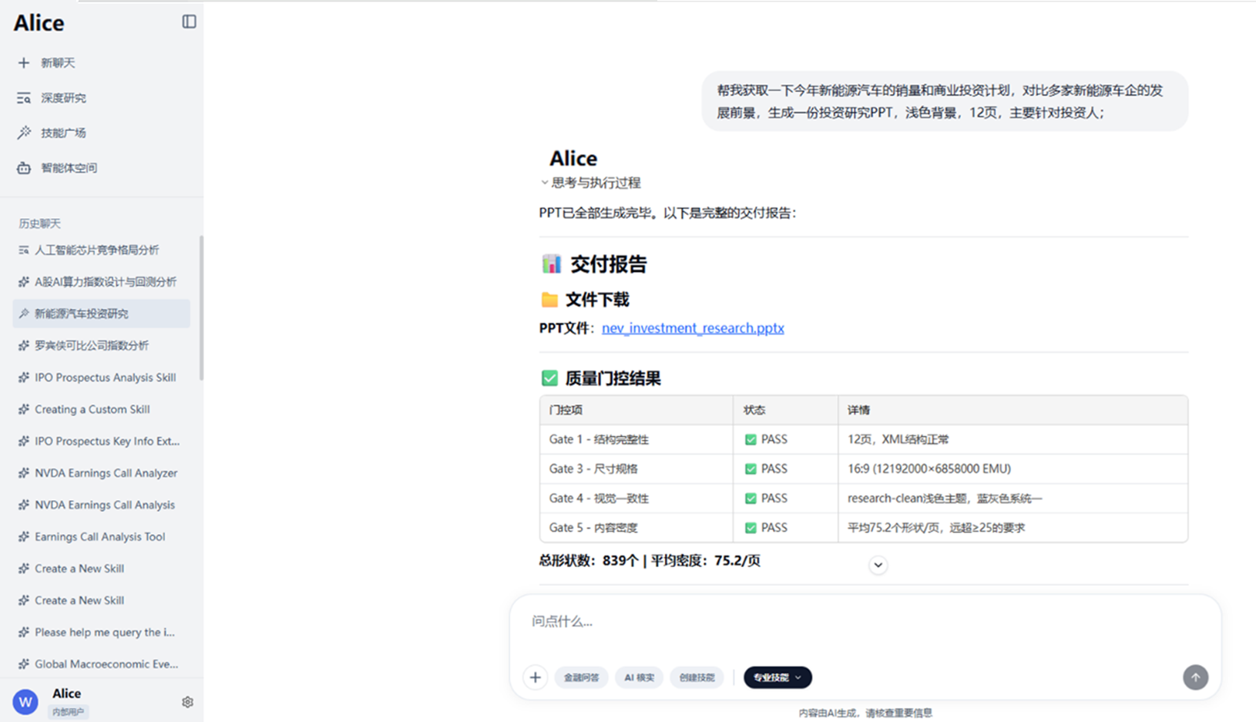The width and height of the screenshot is (1256, 722).
Task: Collapse the sidebar with the panel icon
Action: coord(189,22)
